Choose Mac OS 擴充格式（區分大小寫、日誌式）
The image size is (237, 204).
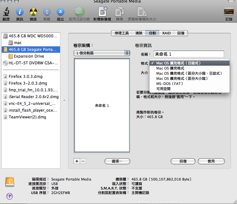pos(190,73)
